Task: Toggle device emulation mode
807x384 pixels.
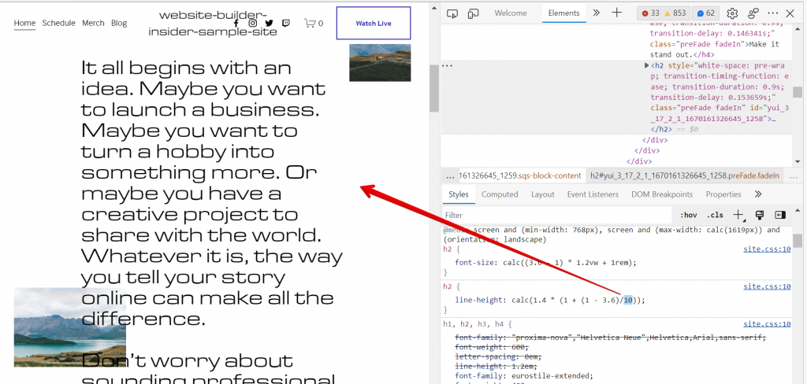Action: pyautogui.click(x=474, y=13)
